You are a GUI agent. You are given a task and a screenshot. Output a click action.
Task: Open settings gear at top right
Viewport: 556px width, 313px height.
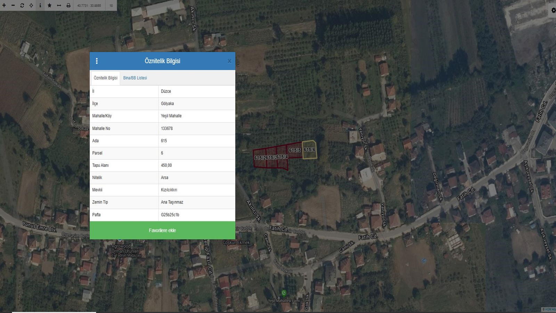553,10
